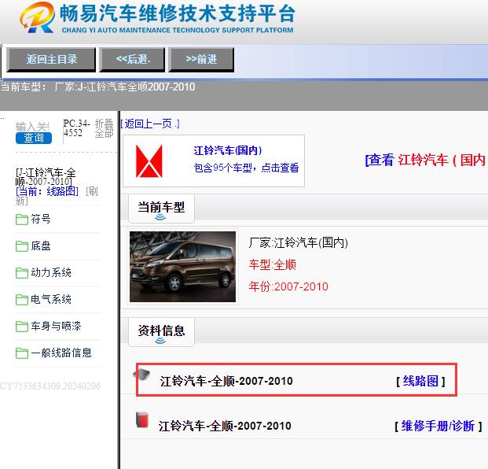Click the 查询 search button

point(34,138)
